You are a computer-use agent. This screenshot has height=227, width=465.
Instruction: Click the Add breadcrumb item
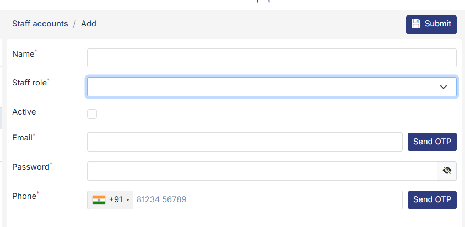pyautogui.click(x=89, y=24)
